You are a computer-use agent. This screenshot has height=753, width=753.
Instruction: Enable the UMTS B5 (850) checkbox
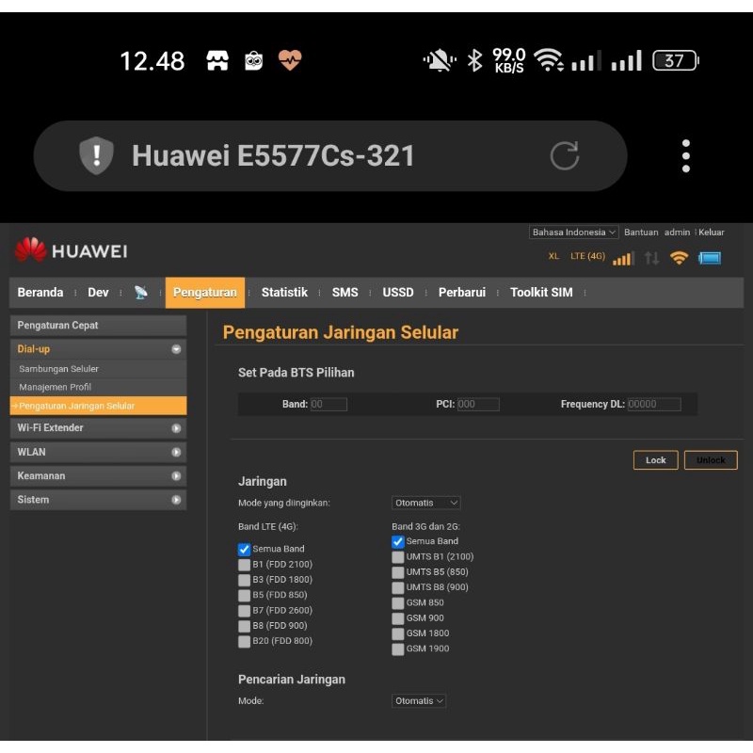pos(397,572)
